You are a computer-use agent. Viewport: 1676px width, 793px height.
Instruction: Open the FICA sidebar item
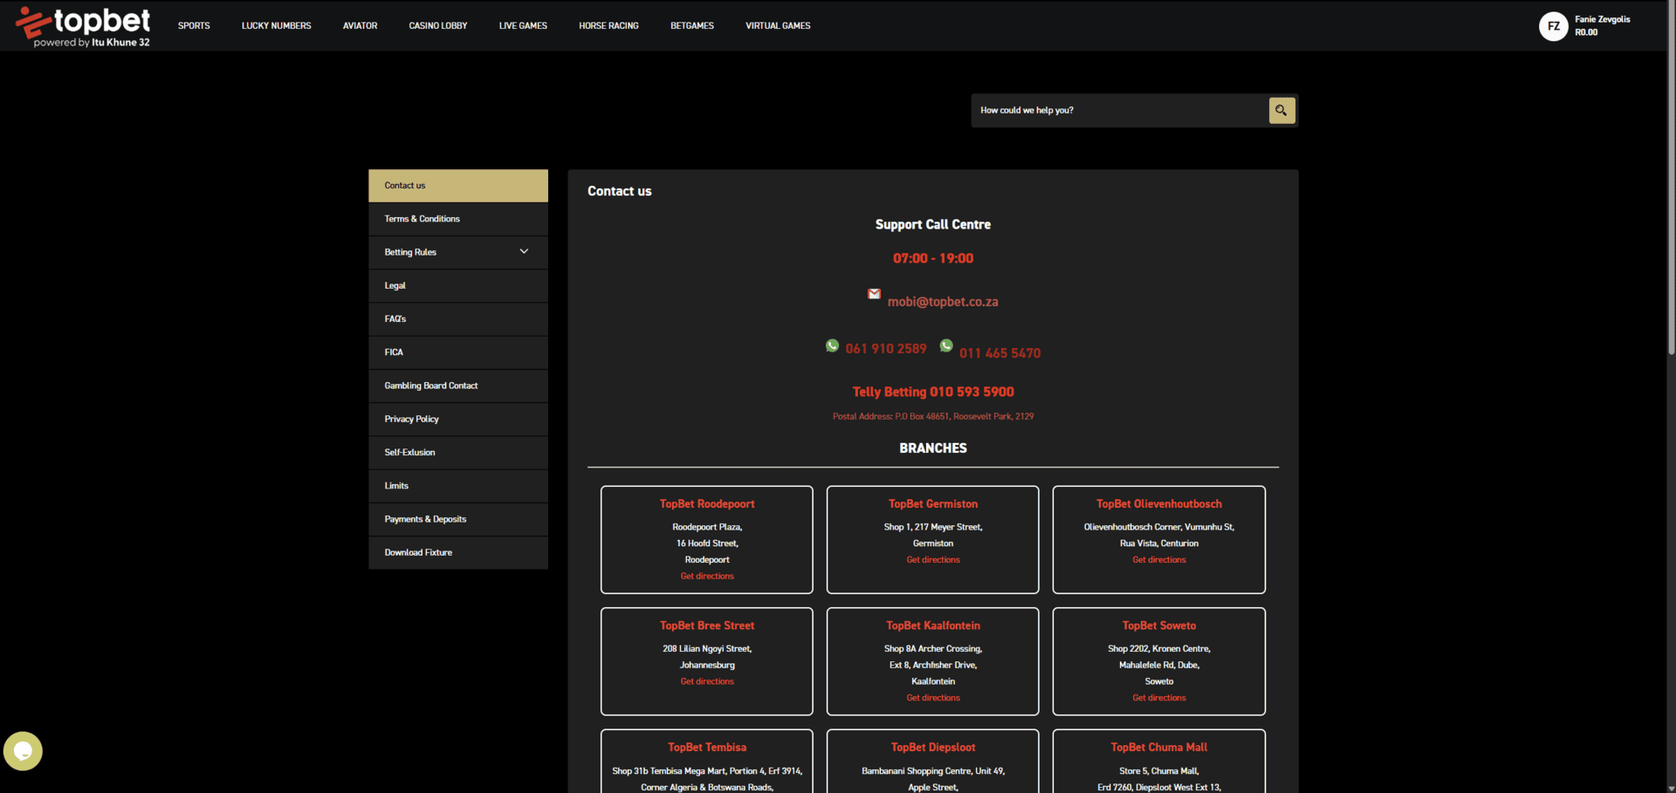(x=458, y=352)
